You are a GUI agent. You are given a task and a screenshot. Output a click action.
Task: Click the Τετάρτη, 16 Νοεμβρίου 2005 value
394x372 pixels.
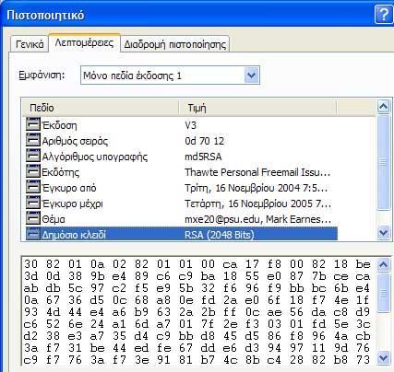[x=257, y=203]
